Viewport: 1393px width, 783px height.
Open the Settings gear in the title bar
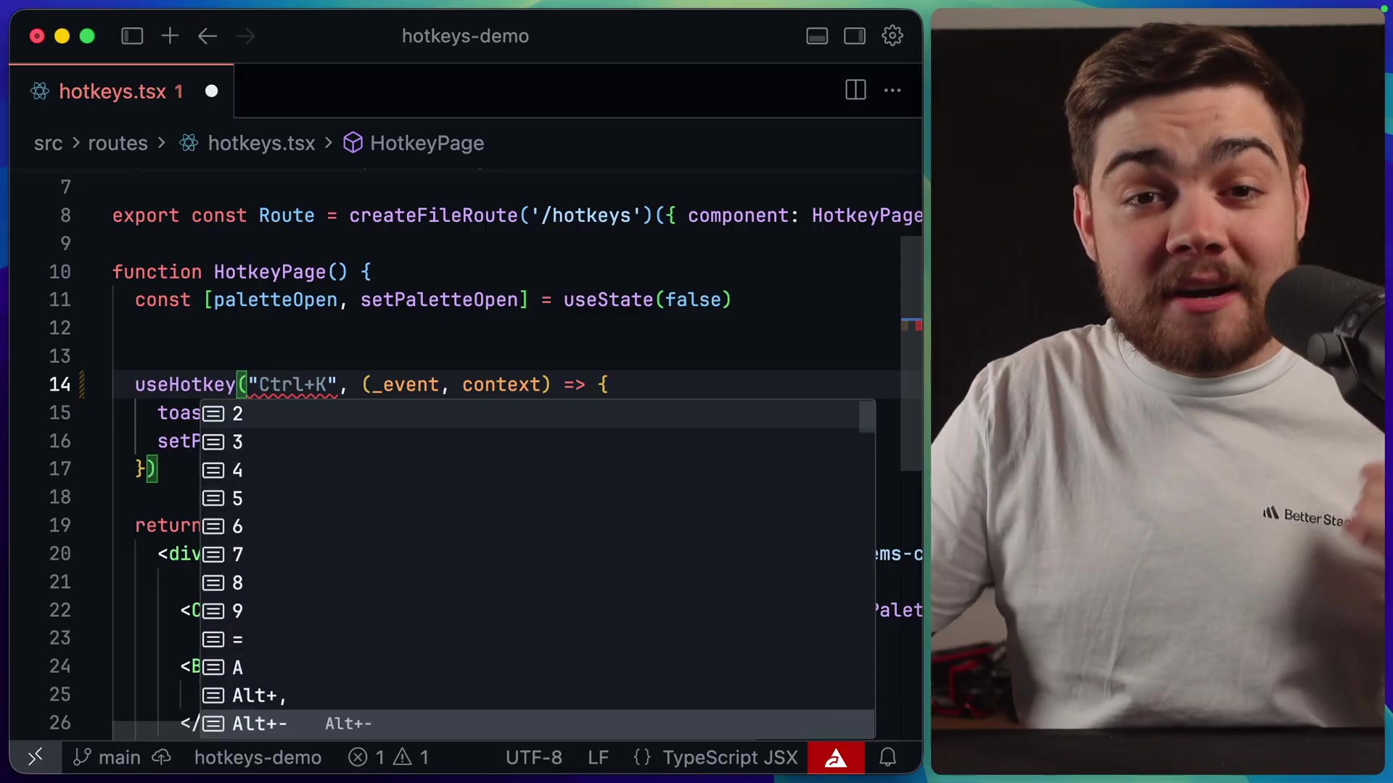(x=892, y=36)
